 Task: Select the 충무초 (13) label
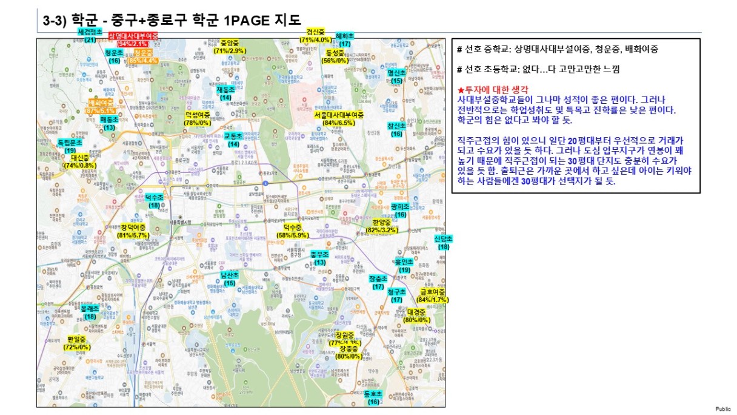[x=320, y=258]
